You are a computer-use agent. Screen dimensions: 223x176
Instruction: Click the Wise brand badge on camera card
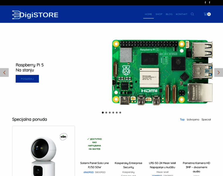pyautogui.click(x=63, y=137)
